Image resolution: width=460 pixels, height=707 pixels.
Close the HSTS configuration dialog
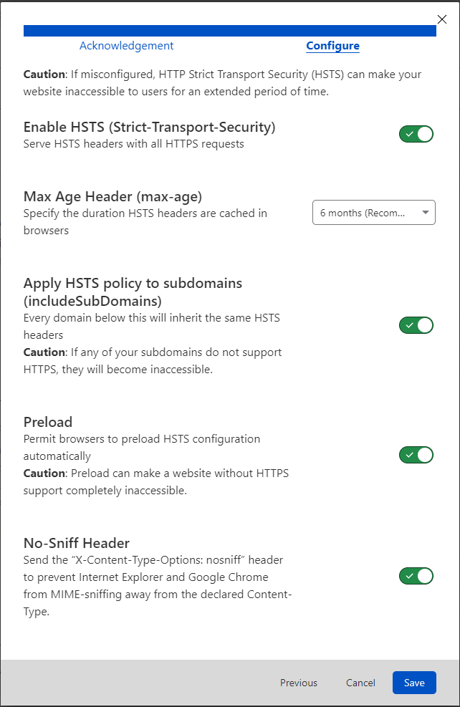pos(441,19)
